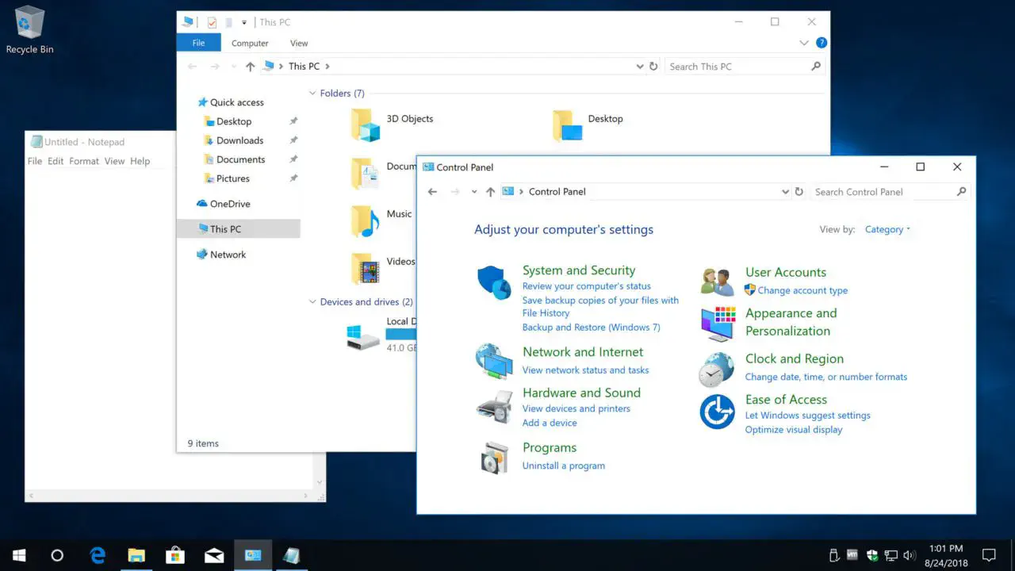Open File Explorer from the taskbar
Image resolution: width=1015 pixels, height=571 pixels.
point(136,555)
